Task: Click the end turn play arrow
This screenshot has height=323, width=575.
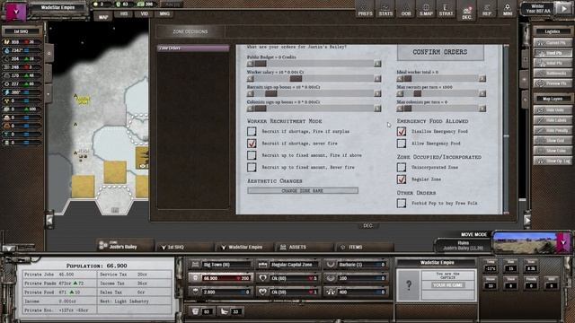Action: [x=563, y=8]
